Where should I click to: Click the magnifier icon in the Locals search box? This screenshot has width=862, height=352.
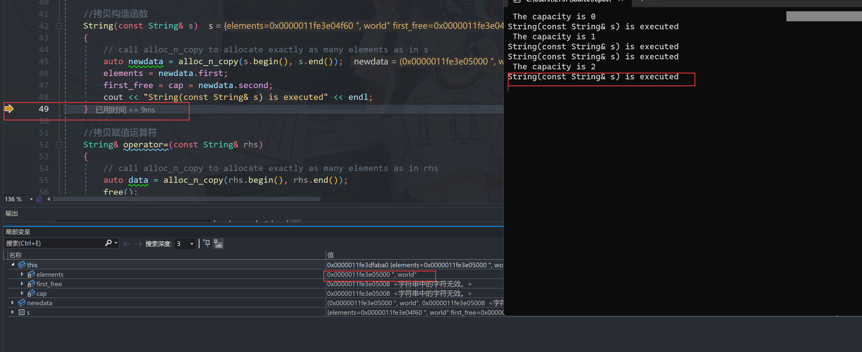108,243
